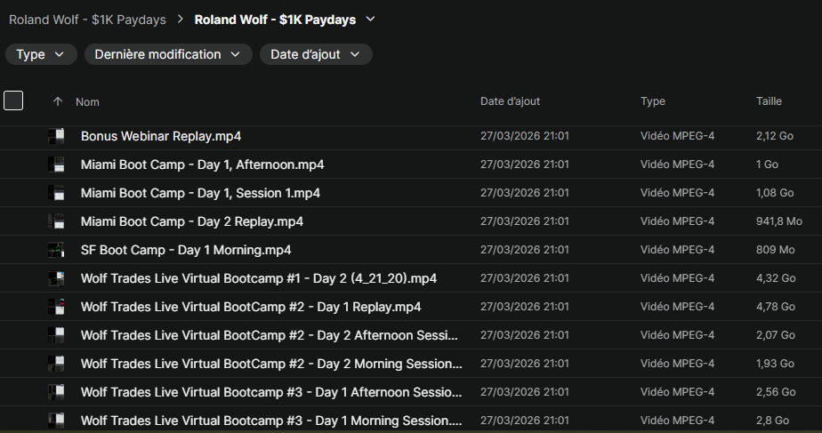Click Vidéo MPEG-4 type in BootCamp #2 Day 1 Replay row
The width and height of the screenshot is (822, 433).
677,306
